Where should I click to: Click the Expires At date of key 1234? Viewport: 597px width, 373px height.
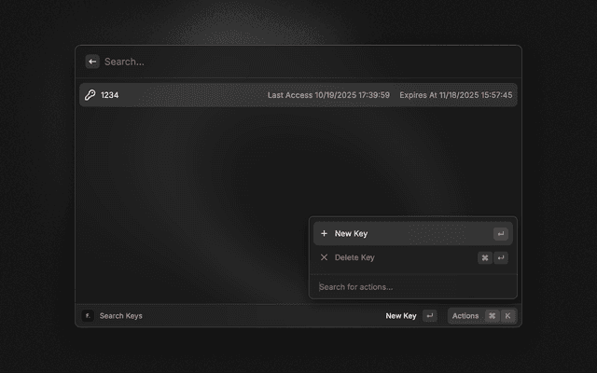[x=455, y=95]
